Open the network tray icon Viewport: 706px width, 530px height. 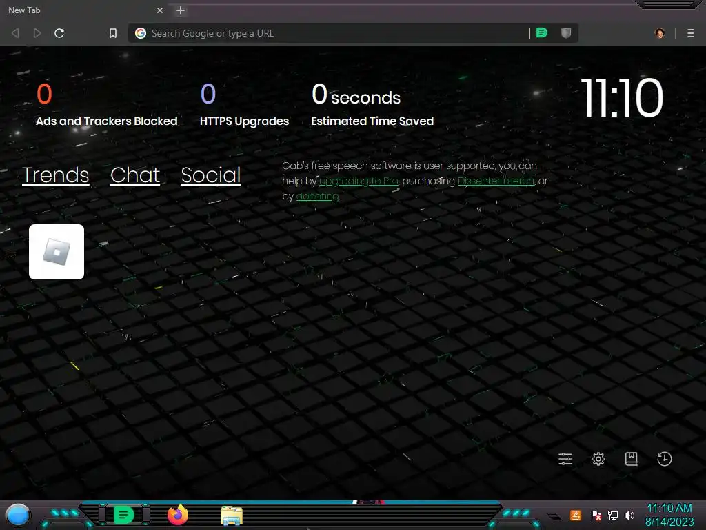tap(613, 515)
